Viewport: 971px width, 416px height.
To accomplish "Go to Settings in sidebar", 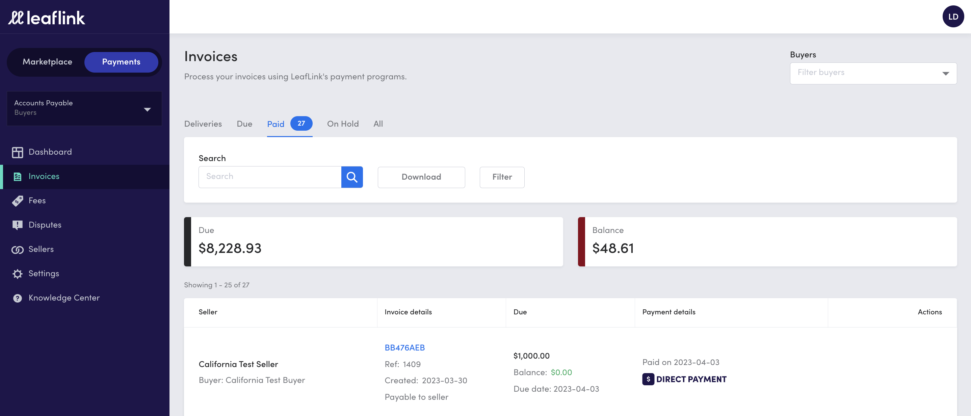I will coord(84,274).
